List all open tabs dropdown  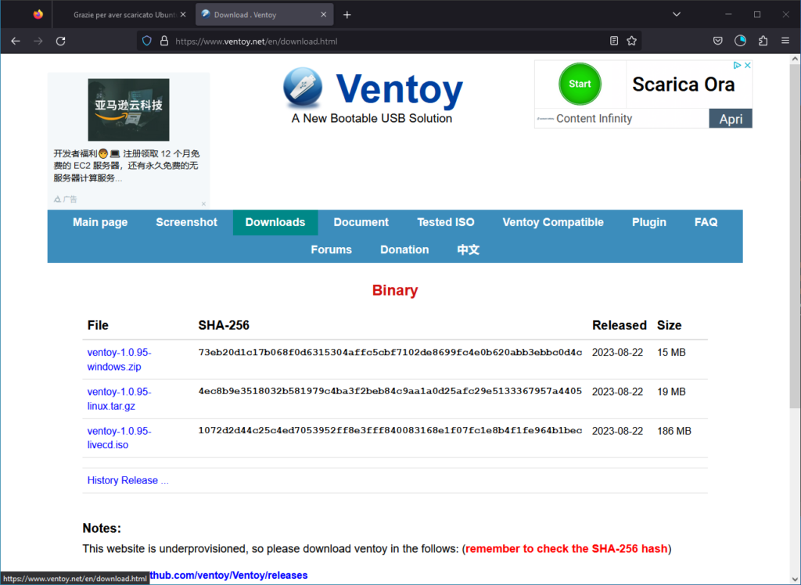677,14
